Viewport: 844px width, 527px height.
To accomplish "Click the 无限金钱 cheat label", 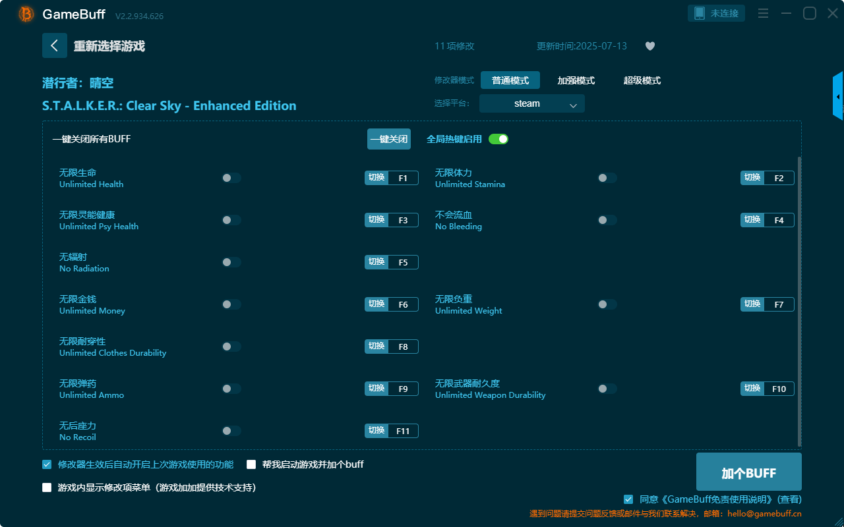I will [x=78, y=299].
